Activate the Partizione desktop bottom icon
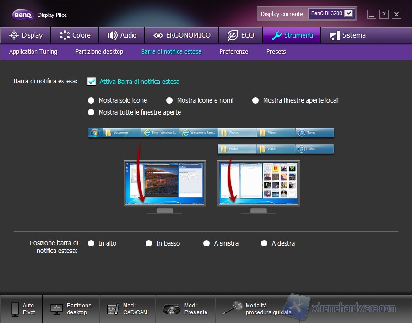Image resolution: width=412 pixels, height=323 pixels. click(x=57, y=309)
